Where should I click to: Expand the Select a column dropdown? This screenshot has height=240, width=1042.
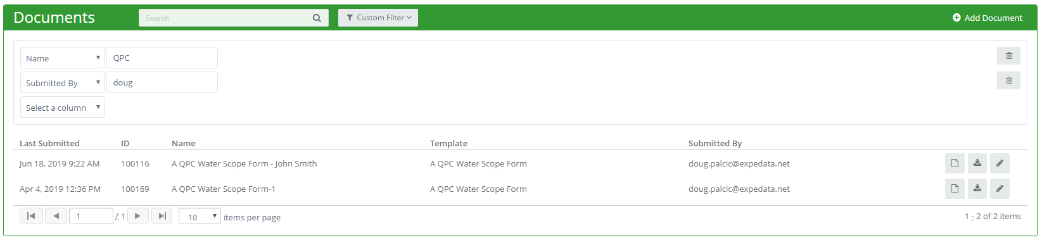pos(62,107)
